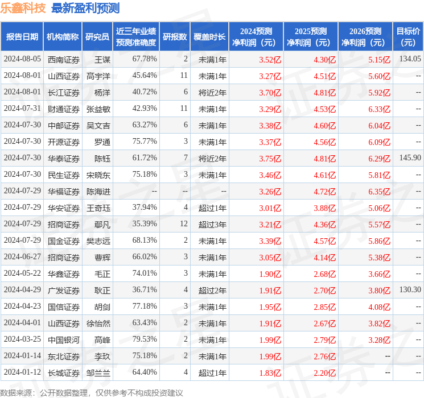Click analyst name 宋晓东
The image size is (424, 398).
(x=98, y=175)
